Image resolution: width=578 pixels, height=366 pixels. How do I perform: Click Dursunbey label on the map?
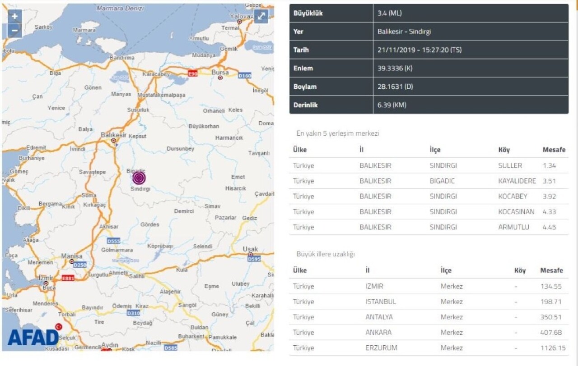click(x=180, y=148)
